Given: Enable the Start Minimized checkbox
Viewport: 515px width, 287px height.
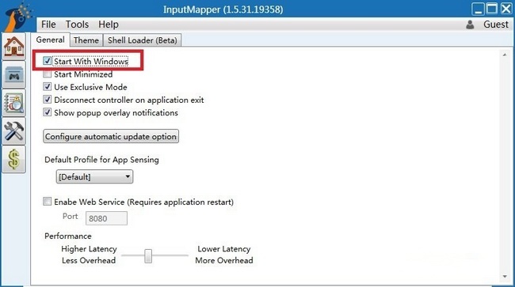Looking at the screenshot, I should click(x=48, y=74).
